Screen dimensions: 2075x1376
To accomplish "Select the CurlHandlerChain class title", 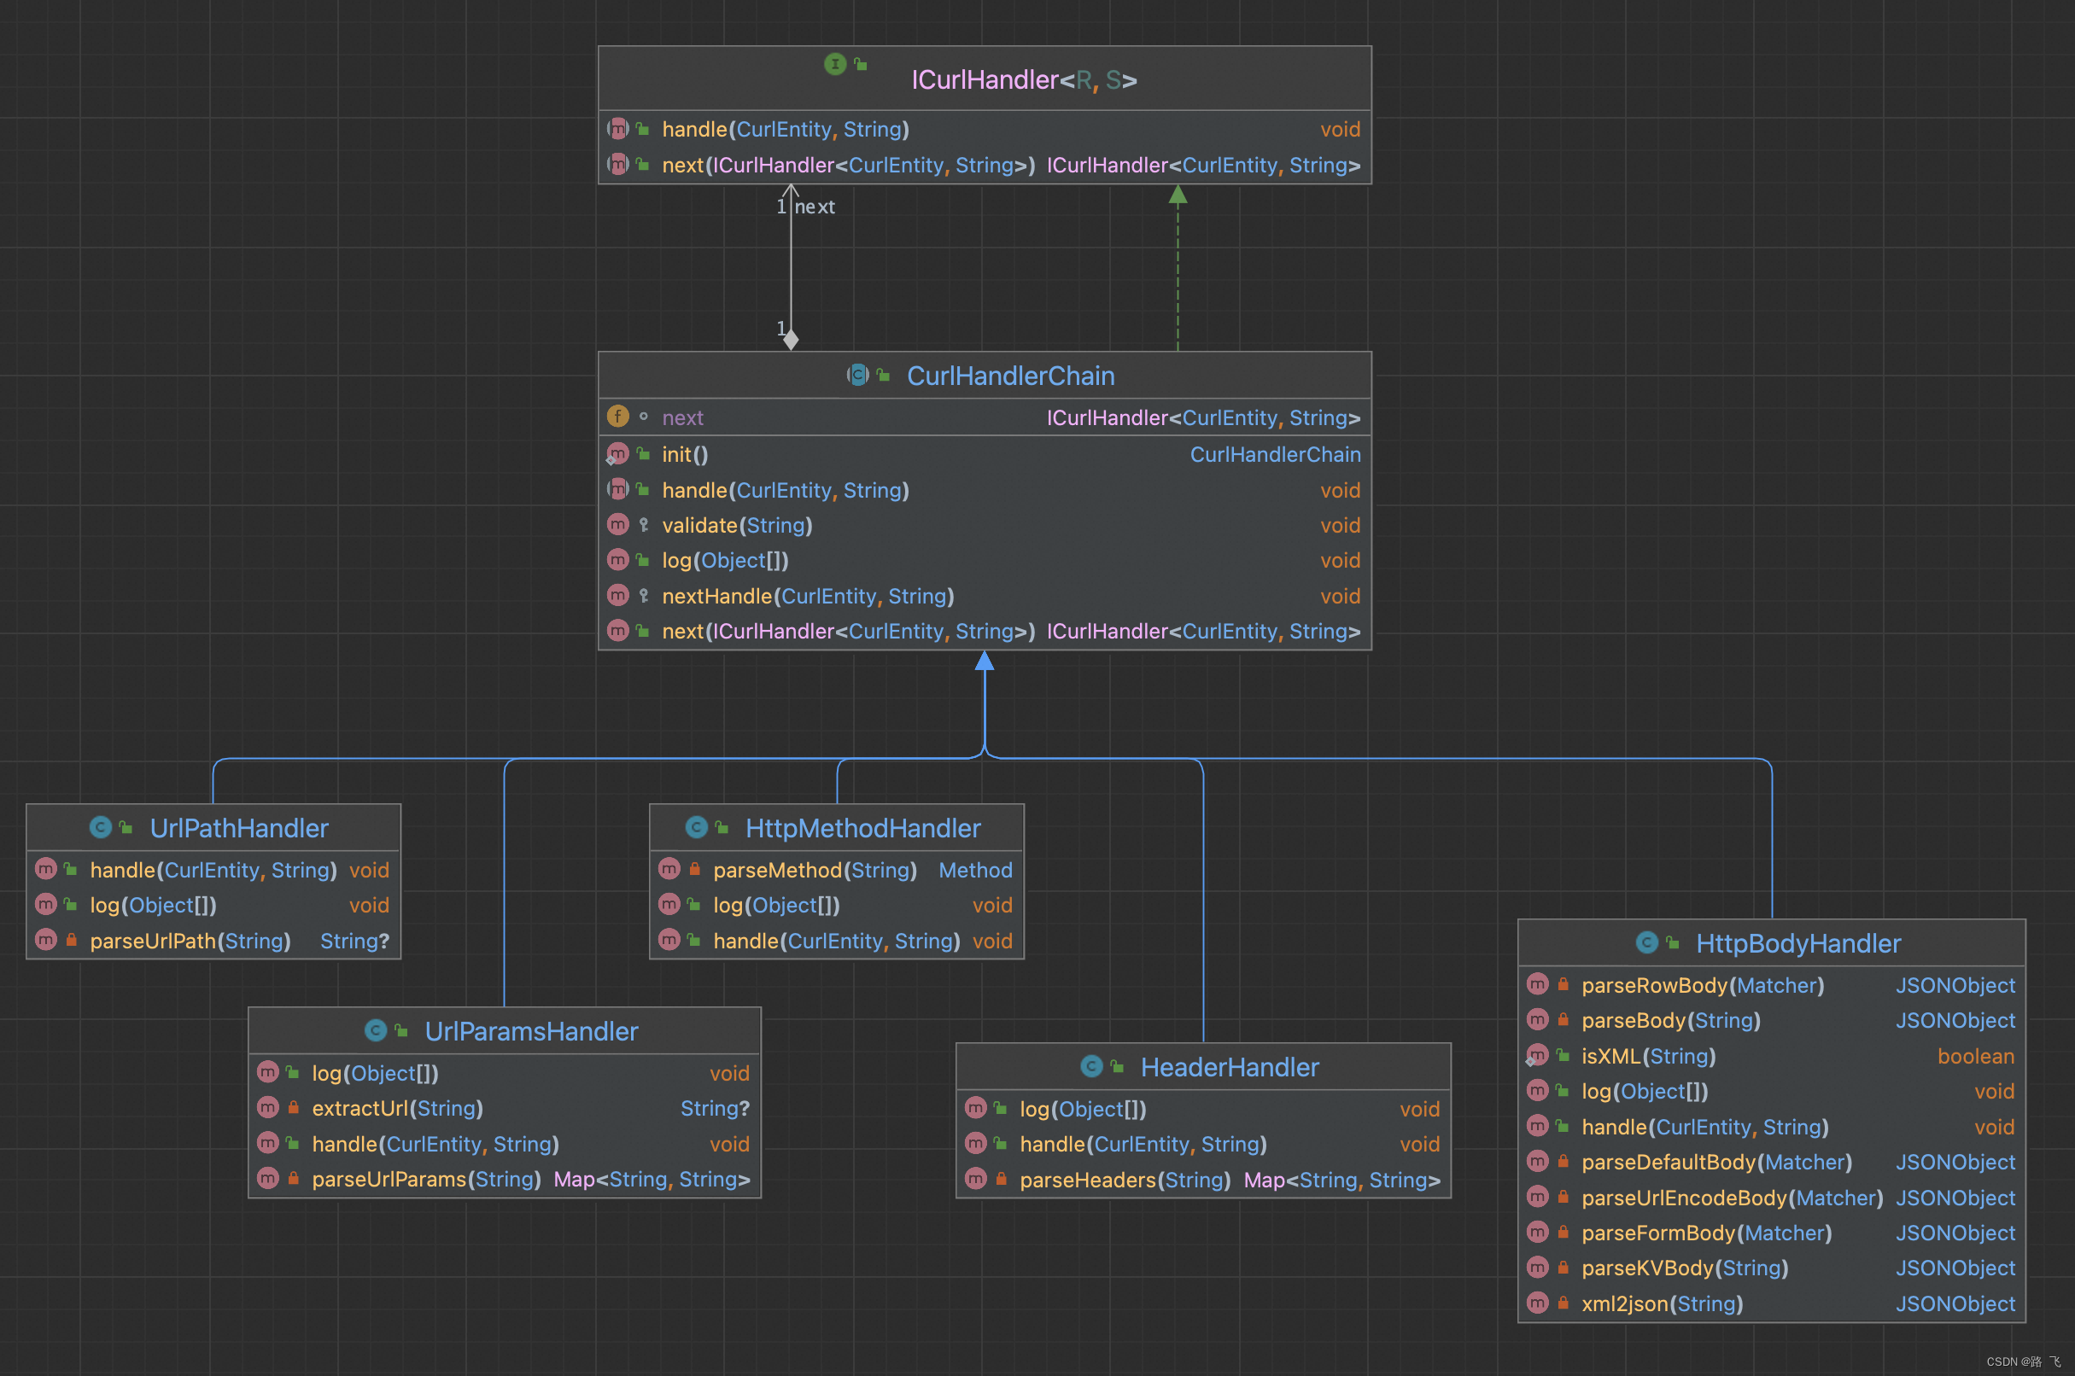I will (x=1010, y=376).
